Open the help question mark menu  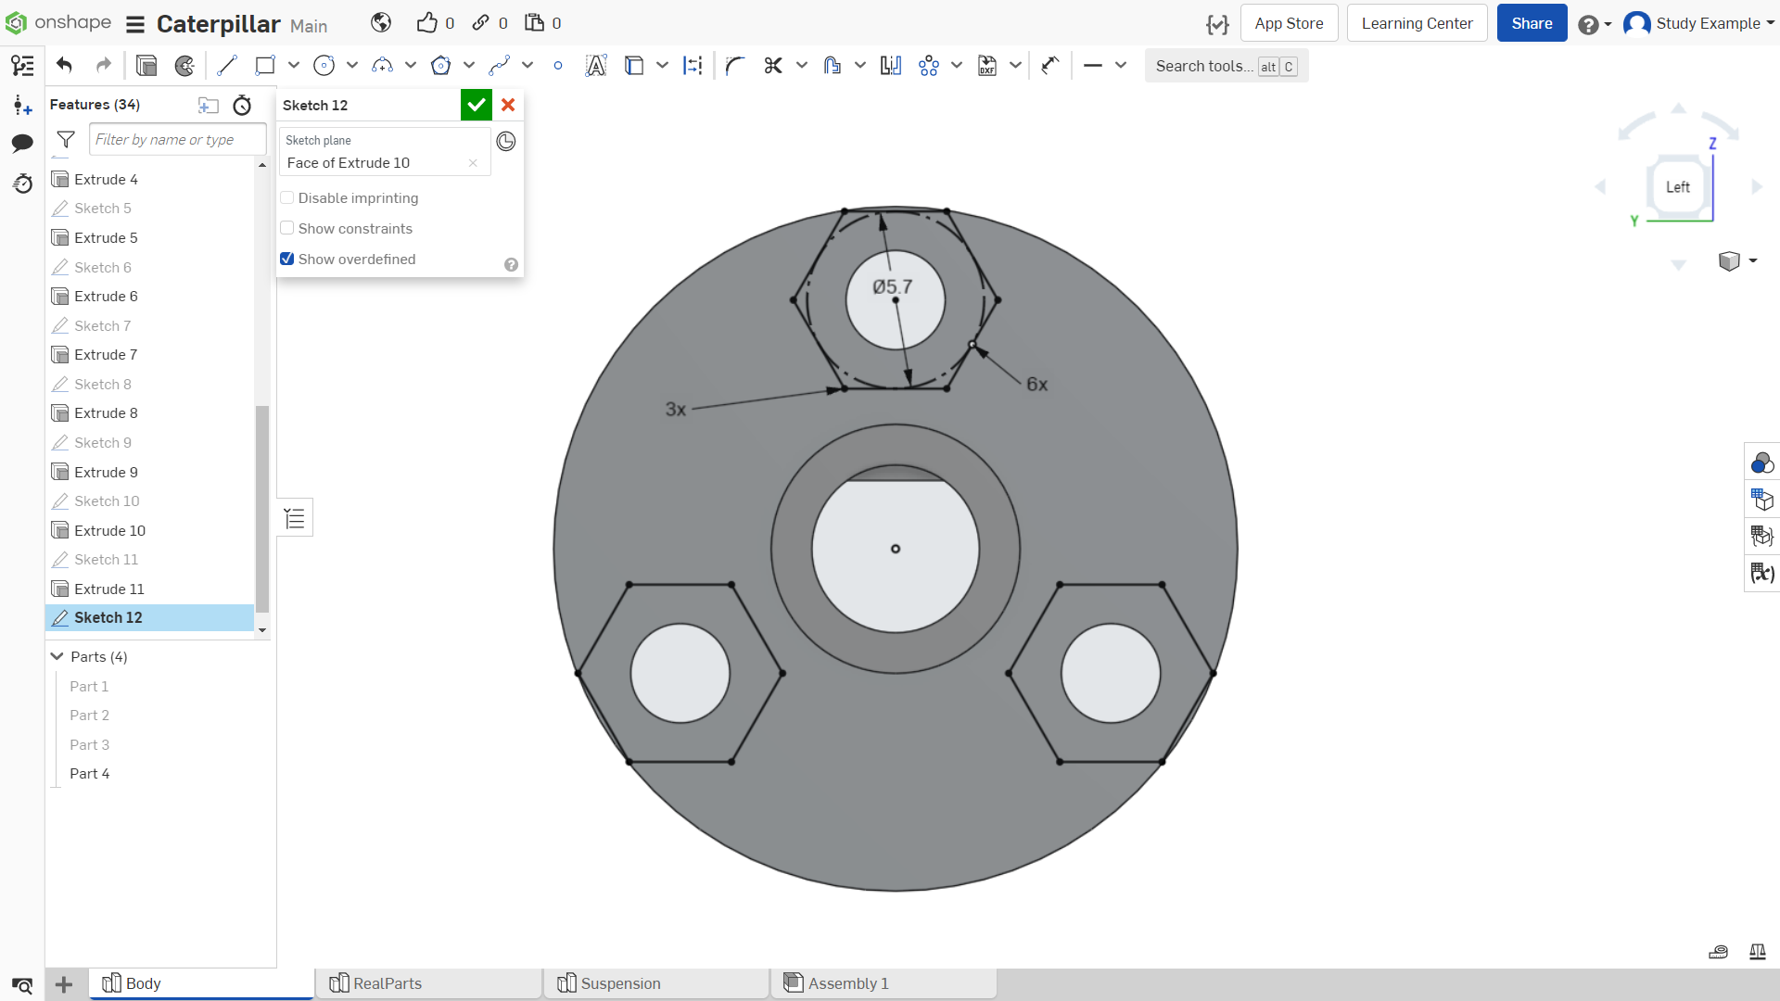coord(1595,24)
